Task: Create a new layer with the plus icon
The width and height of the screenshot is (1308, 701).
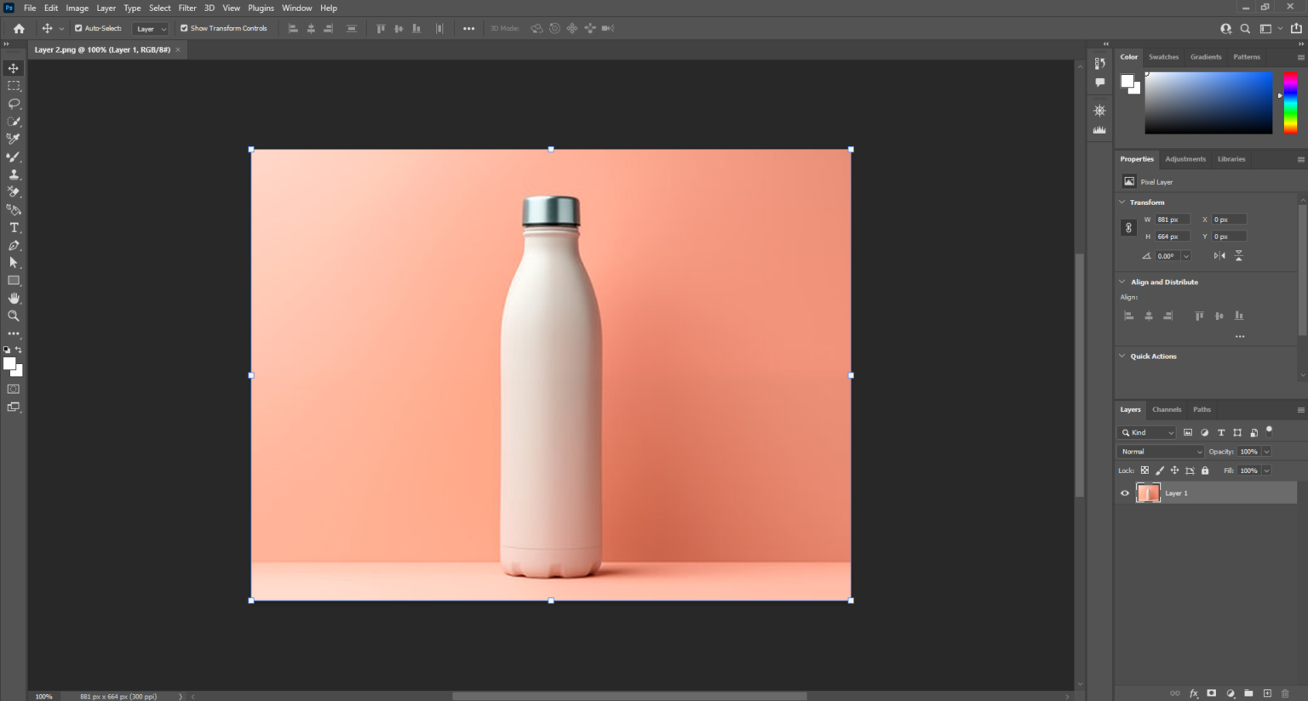Action: pos(1267,693)
